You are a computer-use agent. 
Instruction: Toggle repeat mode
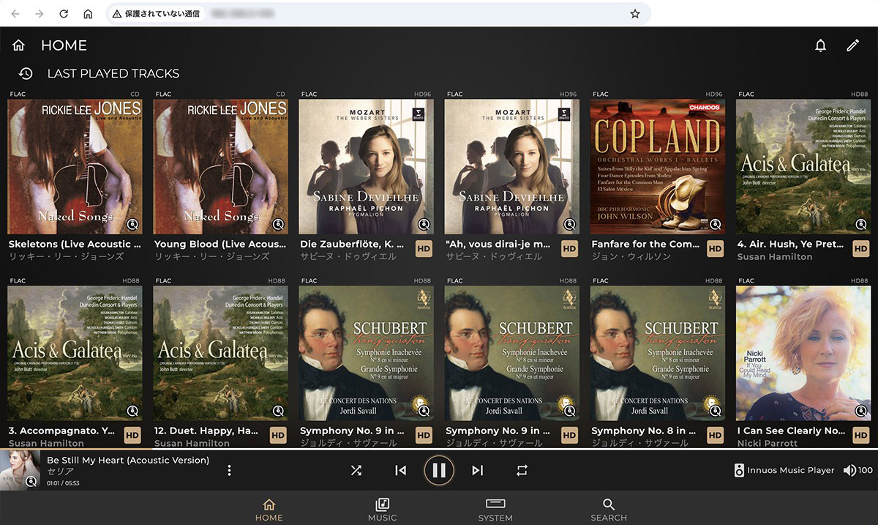tap(522, 470)
